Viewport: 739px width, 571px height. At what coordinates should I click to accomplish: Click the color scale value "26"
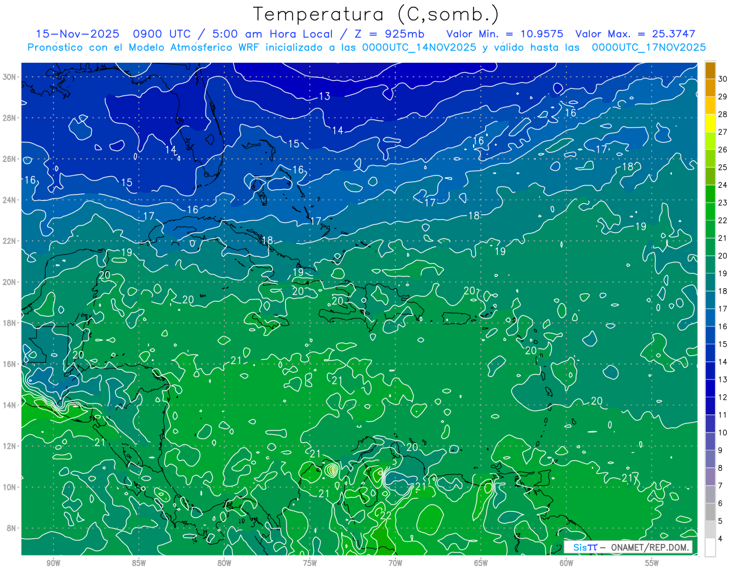[723, 150]
